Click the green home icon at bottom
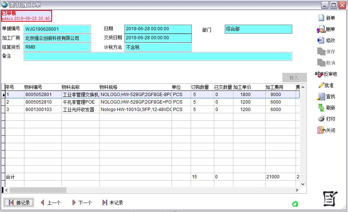348x212 pixels. pos(295,204)
